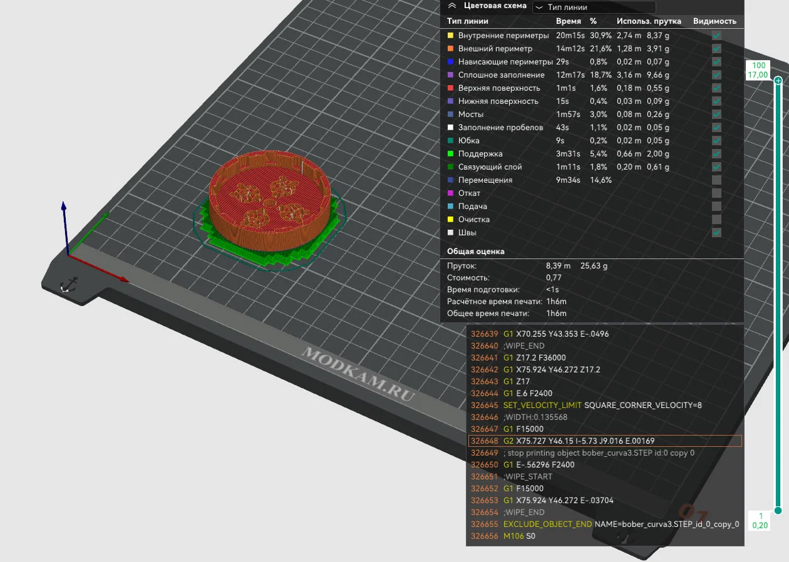Toggle visibility of Заполнение пробелов
This screenshot has height=562, width=789.
(x=716, y=128)
